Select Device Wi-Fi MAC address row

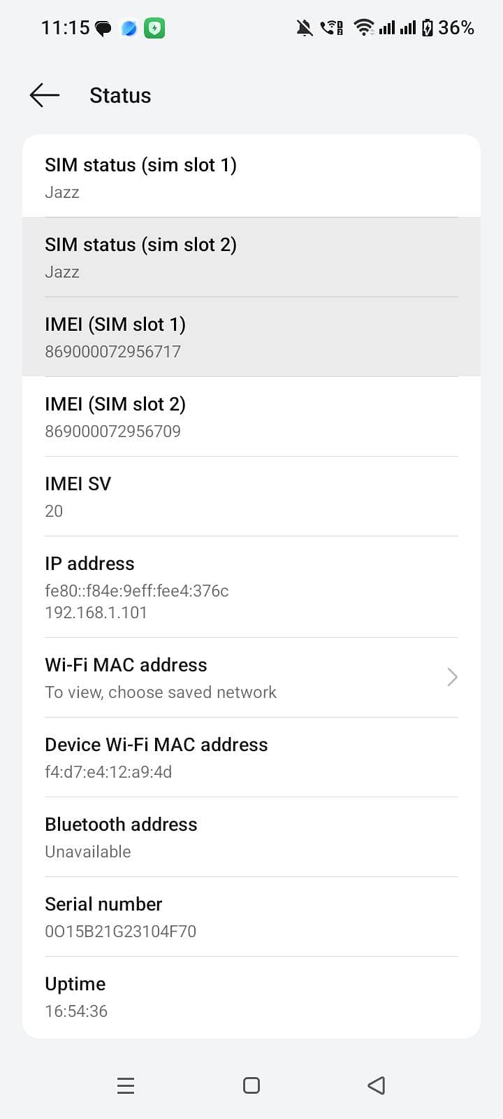pyautogui.click(x=251, y=757)
